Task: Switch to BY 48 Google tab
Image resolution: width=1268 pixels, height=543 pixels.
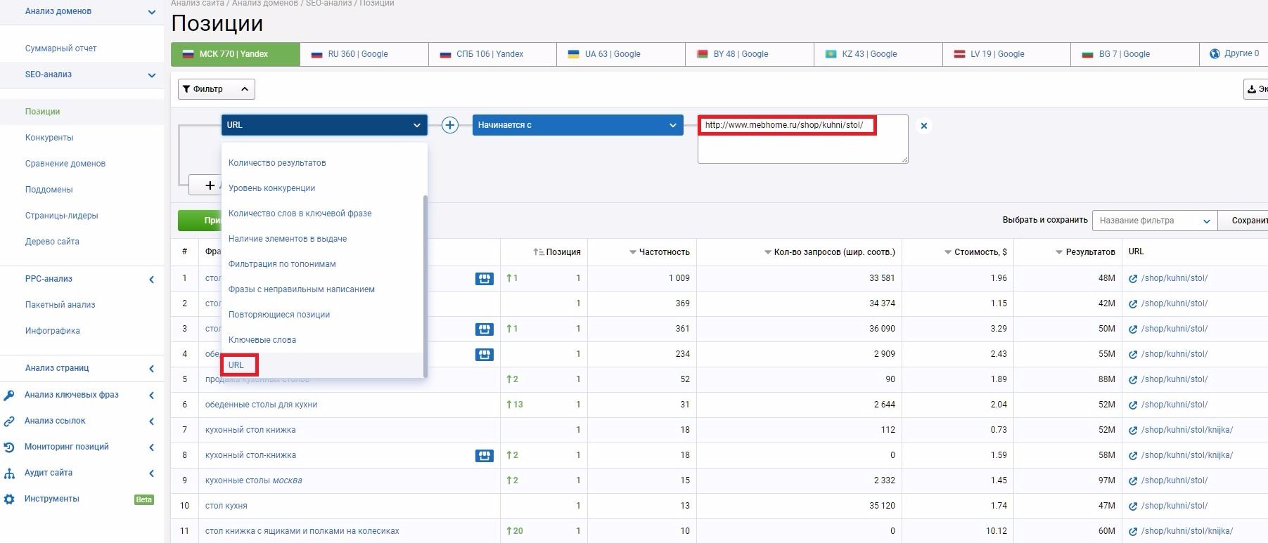Action: (750, 54)
